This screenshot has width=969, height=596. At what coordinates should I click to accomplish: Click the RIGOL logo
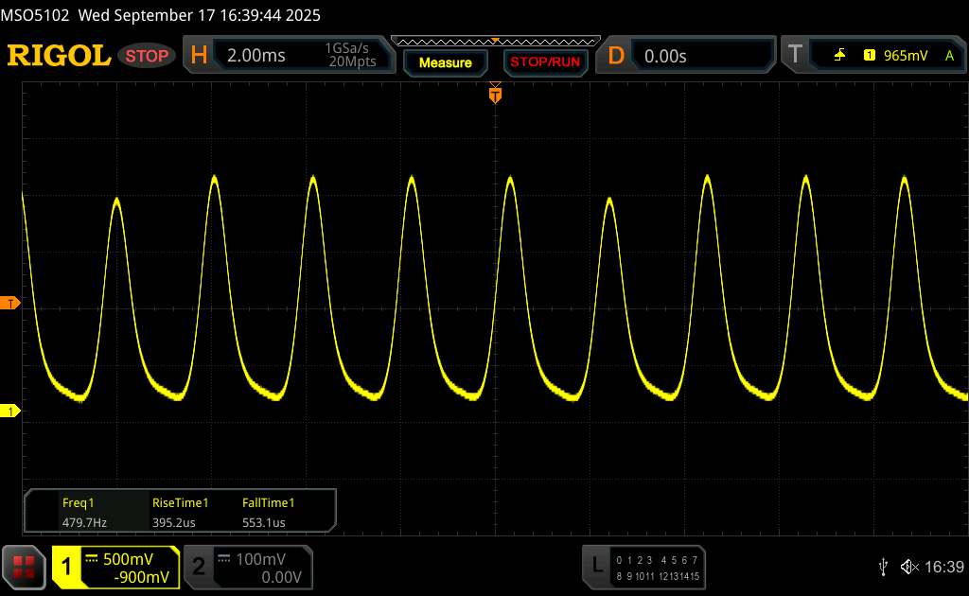pos(59,56)
